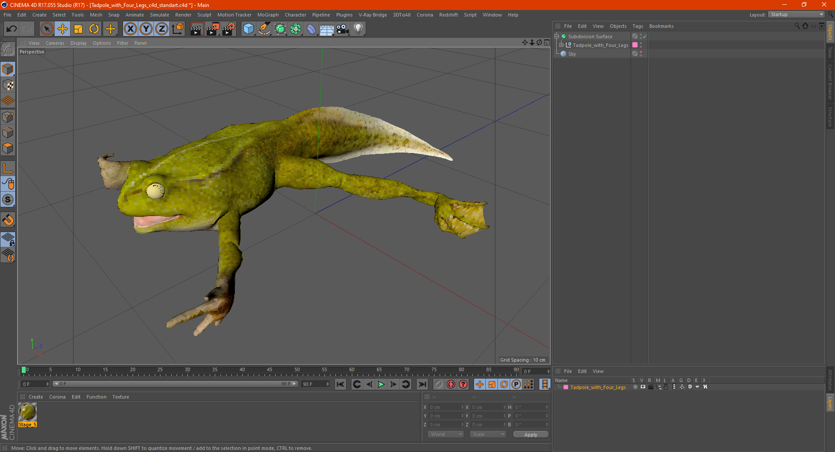This screenshot has height=452, width=835.
Task: Enable the Axis tool
Action: click(8, 168)
